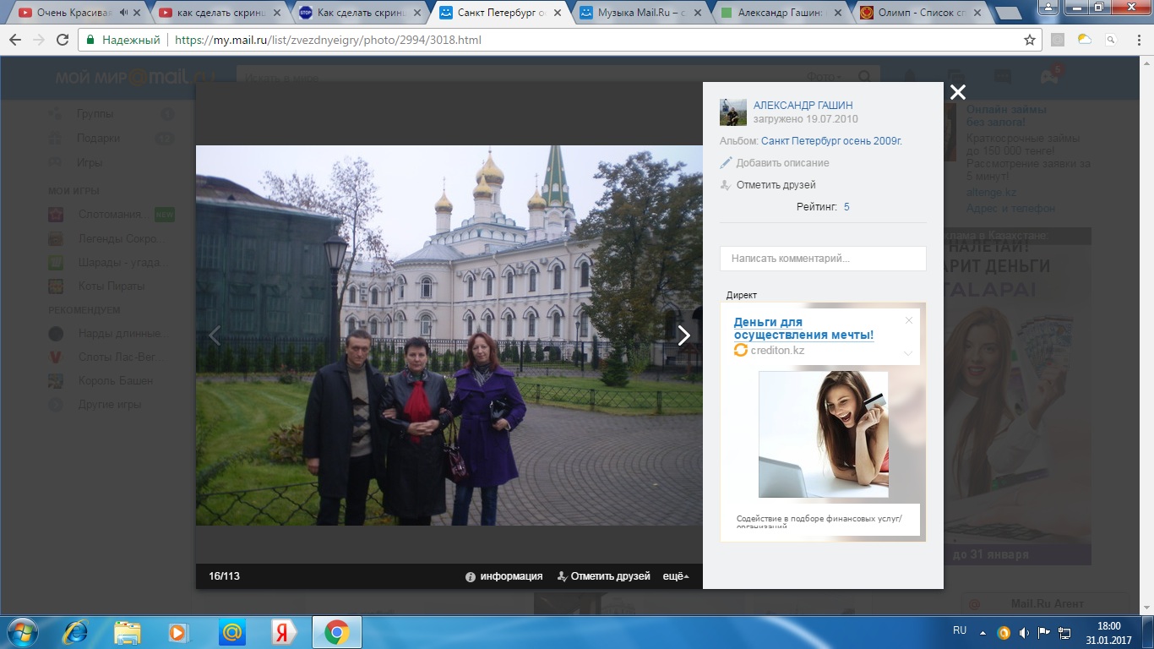This screenshot has width=1154, height=649.
Task: Expand the ещё menu under the photo
Action: 675,576
